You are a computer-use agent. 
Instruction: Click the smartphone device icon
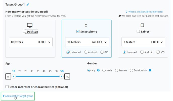click(x=86, y=26)
